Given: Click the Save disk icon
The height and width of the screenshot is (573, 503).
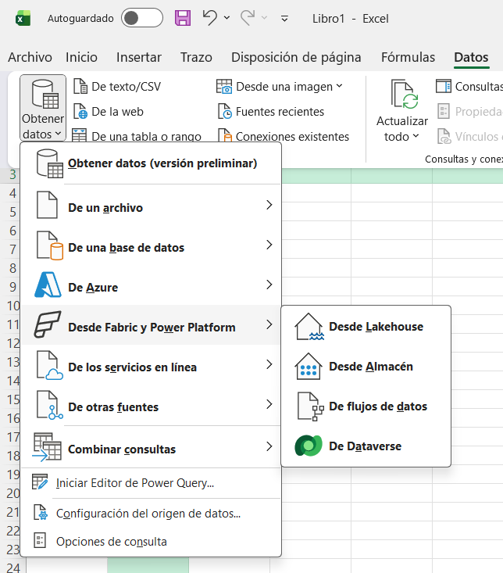Looking at the screenshot, I should pos(183,17).
